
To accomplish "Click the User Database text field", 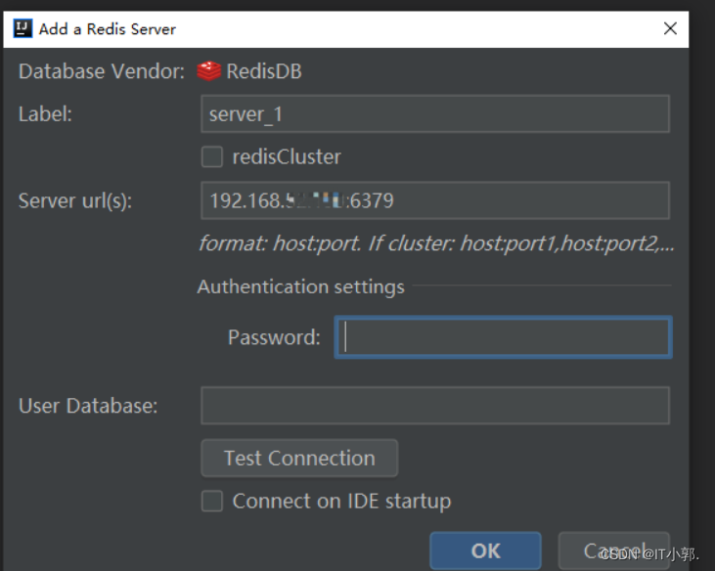I will click(434, 406).
